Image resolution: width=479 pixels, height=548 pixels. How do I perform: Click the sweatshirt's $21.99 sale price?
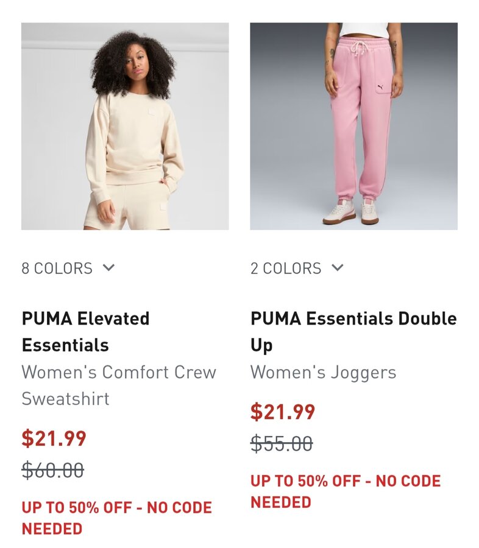point(54,438)
